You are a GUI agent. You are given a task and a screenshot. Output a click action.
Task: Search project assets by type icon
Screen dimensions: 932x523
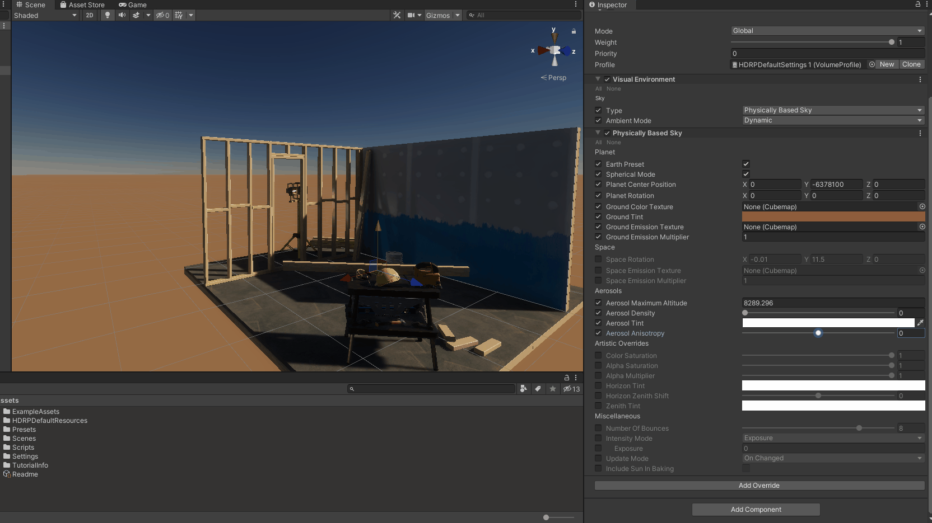coord(523,389)
